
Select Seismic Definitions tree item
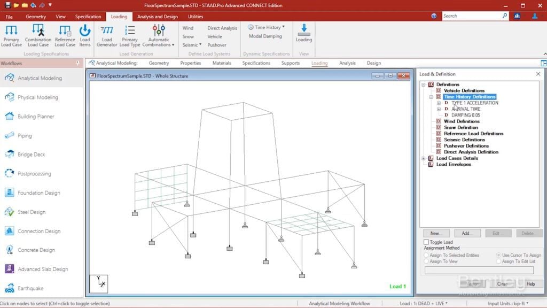tap(464, 140)
